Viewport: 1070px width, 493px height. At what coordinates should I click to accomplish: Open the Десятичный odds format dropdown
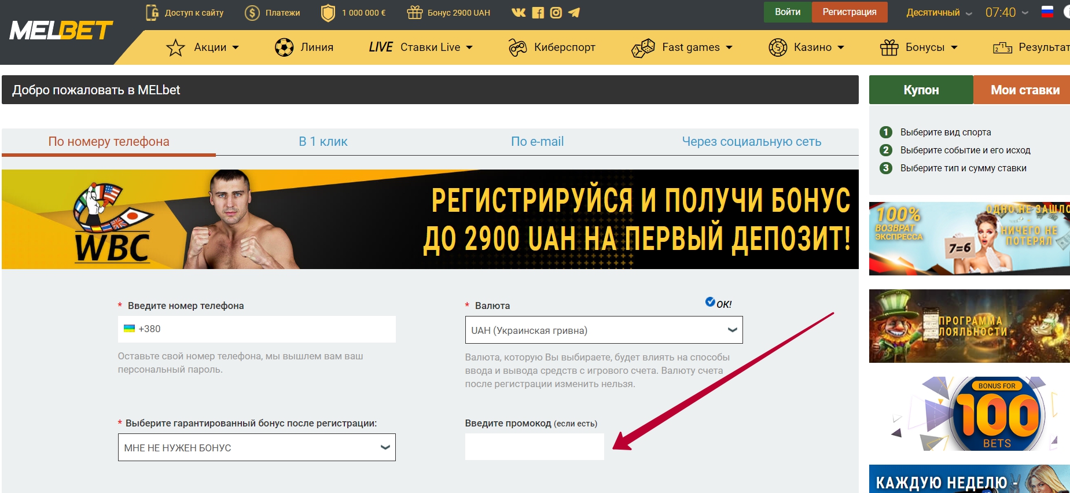(939, 13)
